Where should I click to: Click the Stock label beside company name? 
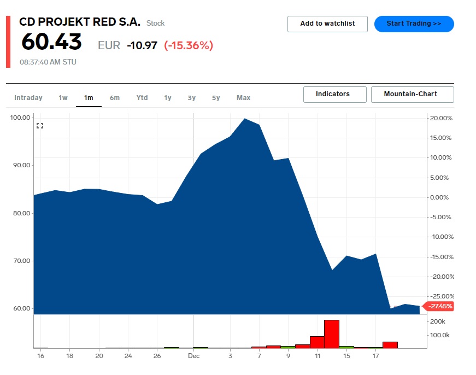point(155,24)
